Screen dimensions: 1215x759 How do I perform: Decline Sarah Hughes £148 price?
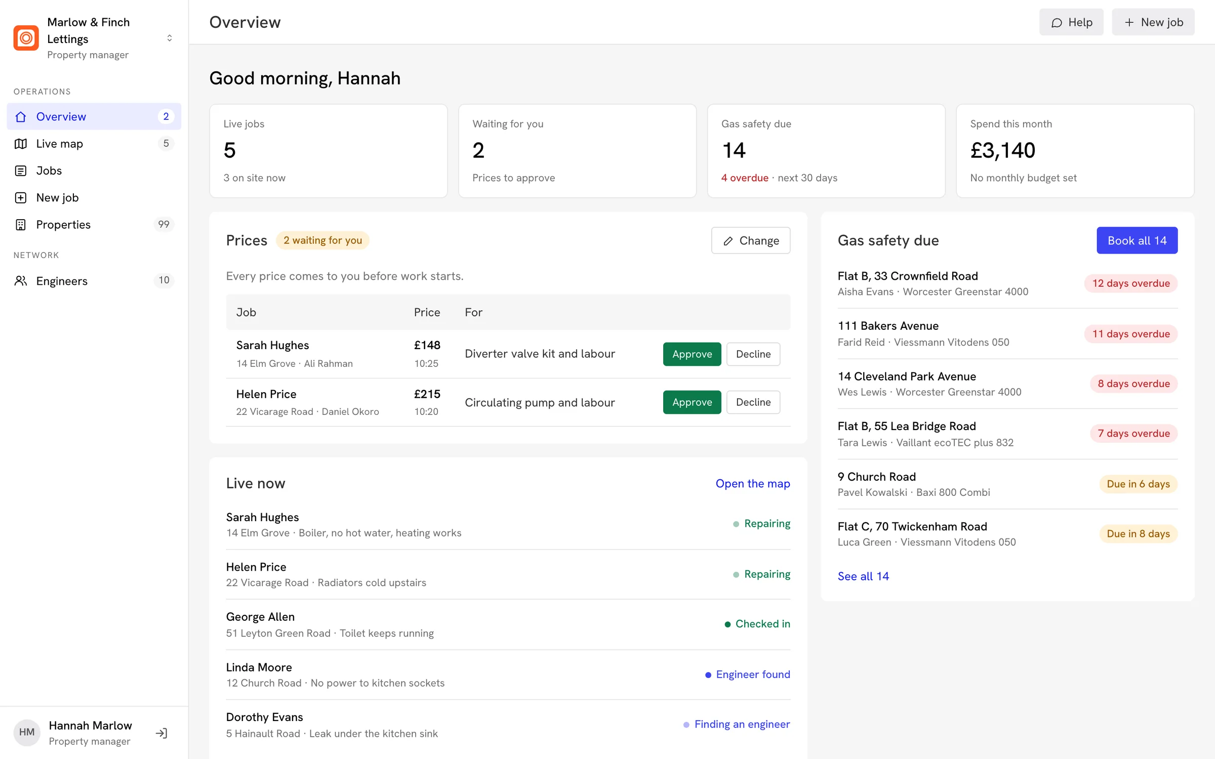tap(753, 354)
